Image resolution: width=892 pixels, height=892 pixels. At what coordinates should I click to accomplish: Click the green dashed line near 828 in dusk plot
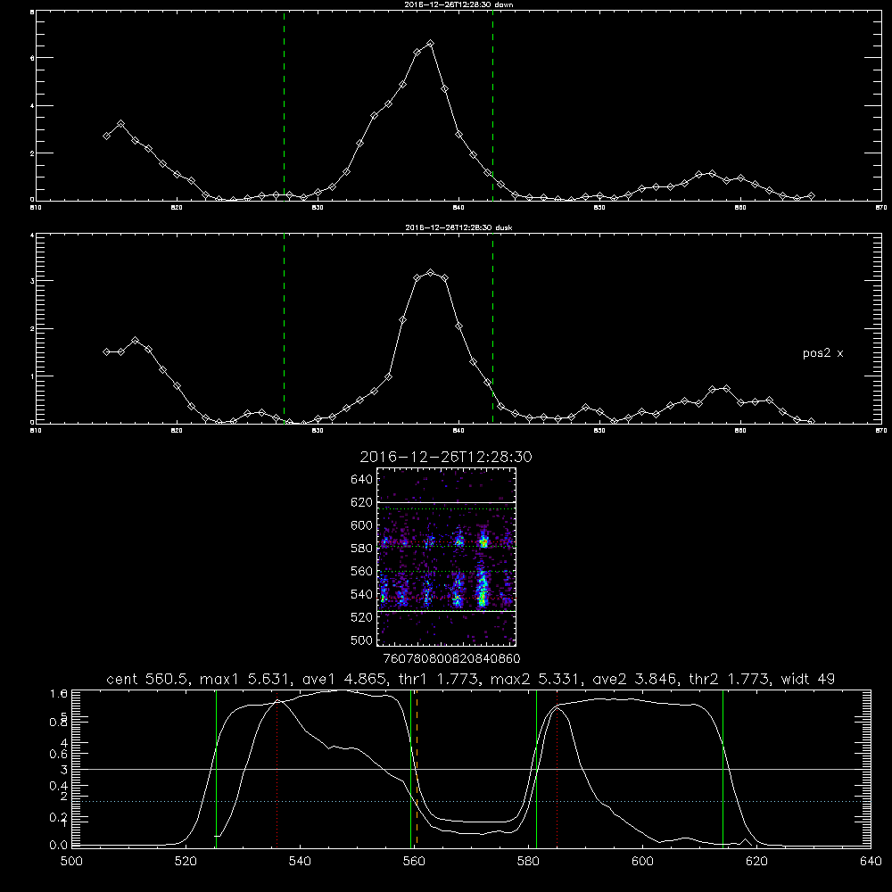point(285,328)
